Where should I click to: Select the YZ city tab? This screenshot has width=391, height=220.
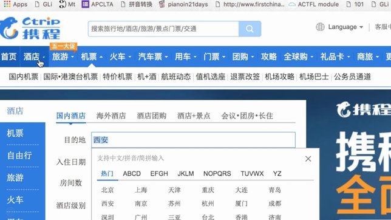[x=277, y=174]
